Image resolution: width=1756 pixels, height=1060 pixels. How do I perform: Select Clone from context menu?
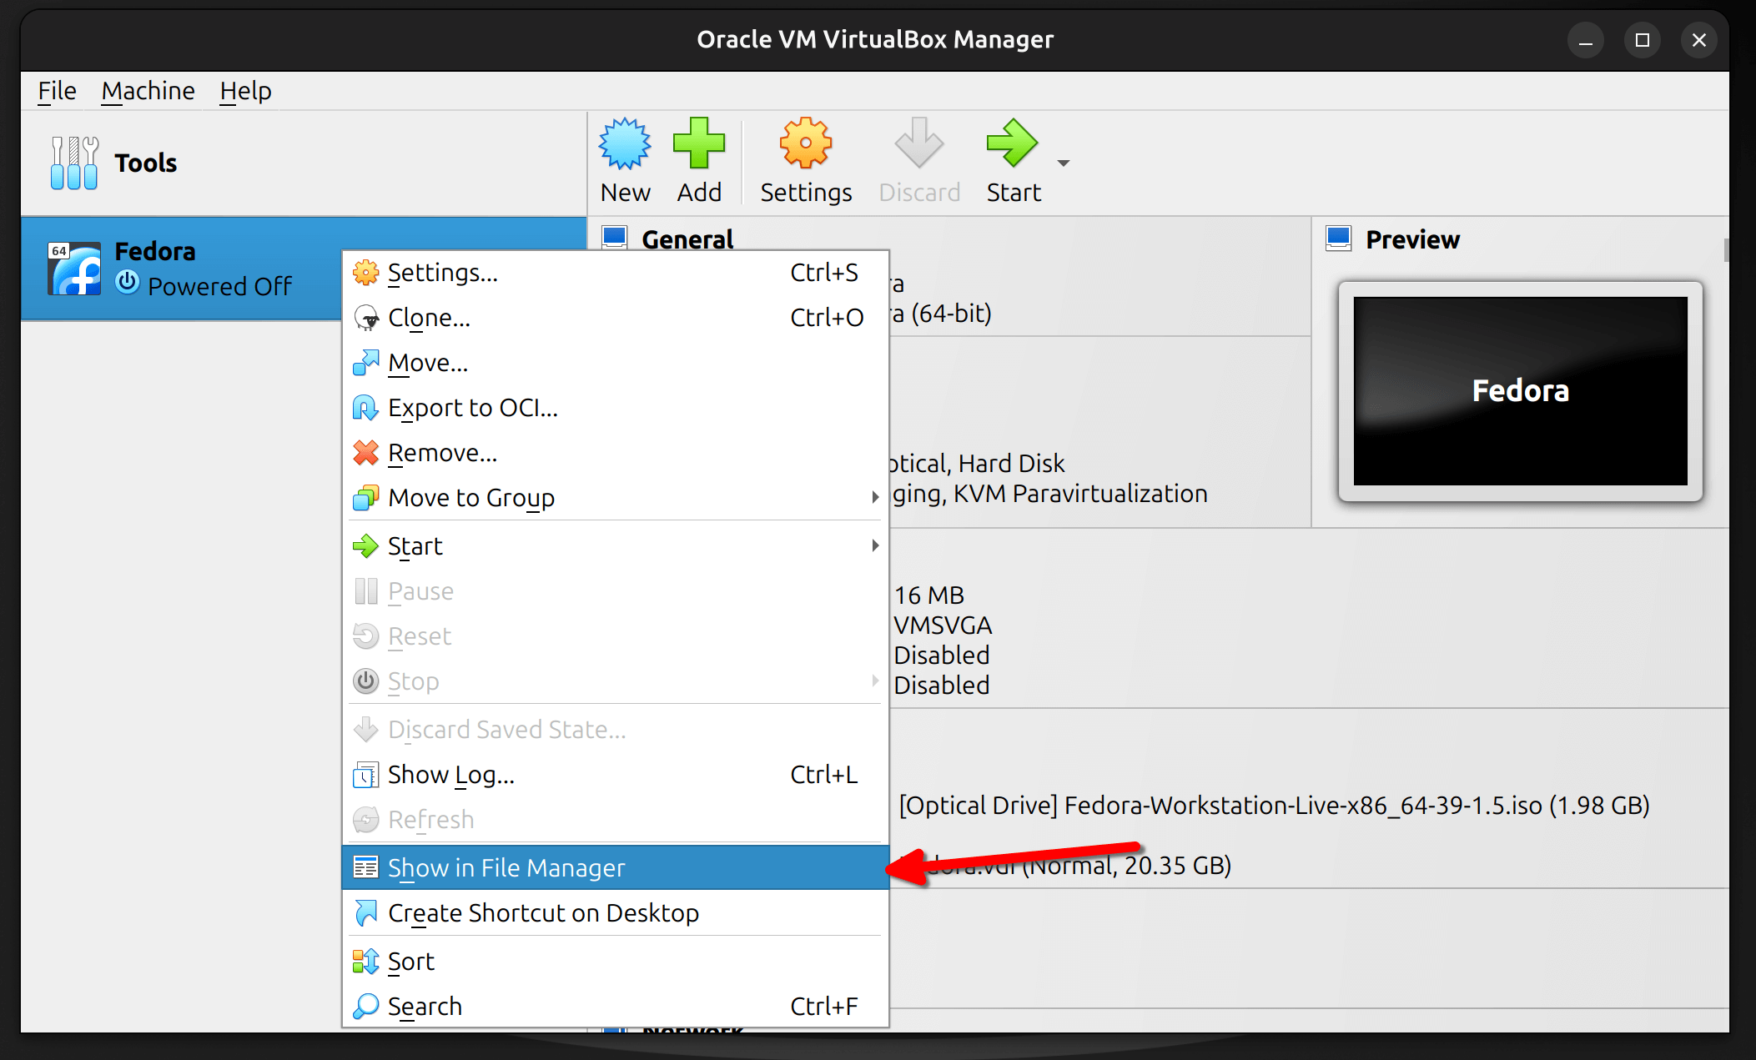(x=428, y=318)
